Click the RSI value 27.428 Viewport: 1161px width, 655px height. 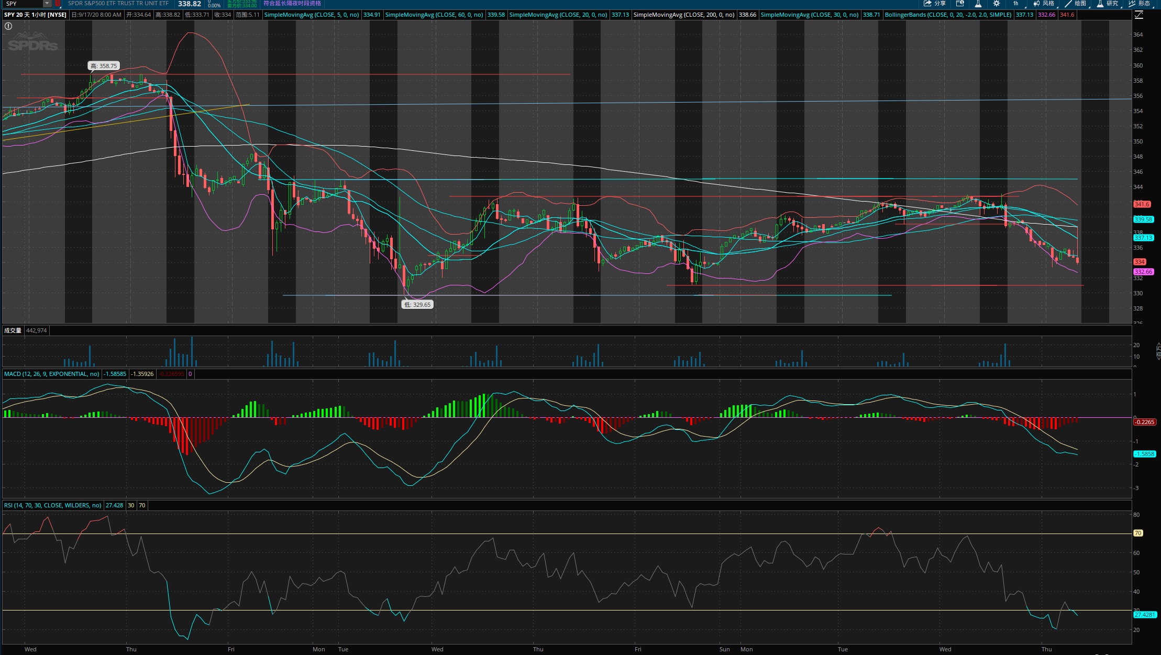(x=114, y=505)
